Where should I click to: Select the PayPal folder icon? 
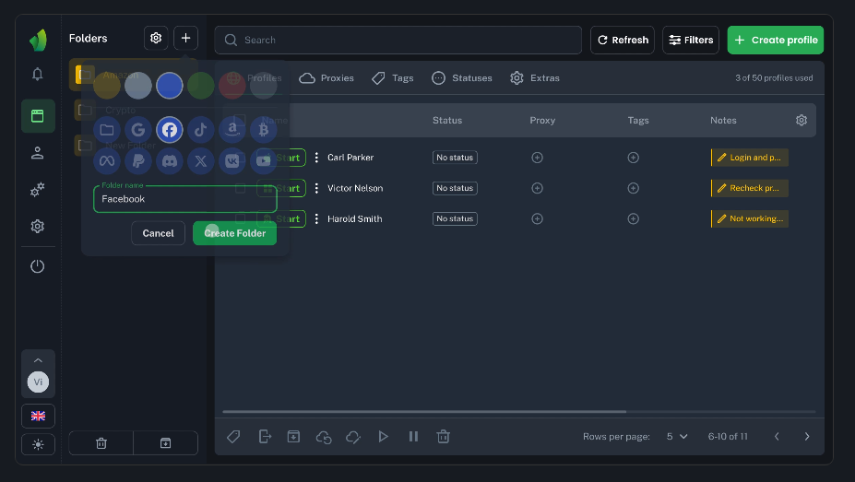coord(138,161)
